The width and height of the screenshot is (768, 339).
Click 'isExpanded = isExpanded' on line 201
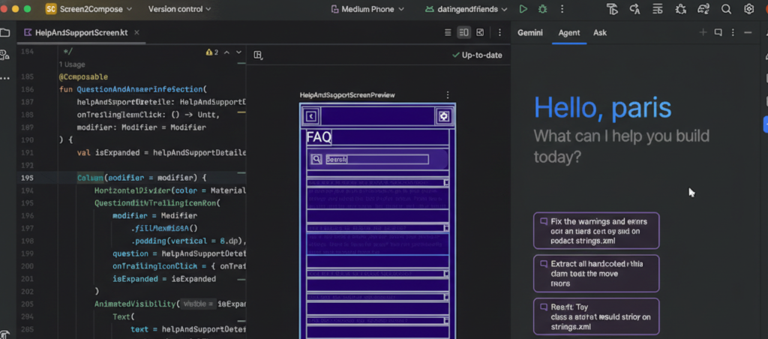tap(164, 279)
